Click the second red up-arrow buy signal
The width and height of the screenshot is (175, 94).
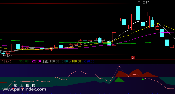pyautogui.click(x=22, y=89)
